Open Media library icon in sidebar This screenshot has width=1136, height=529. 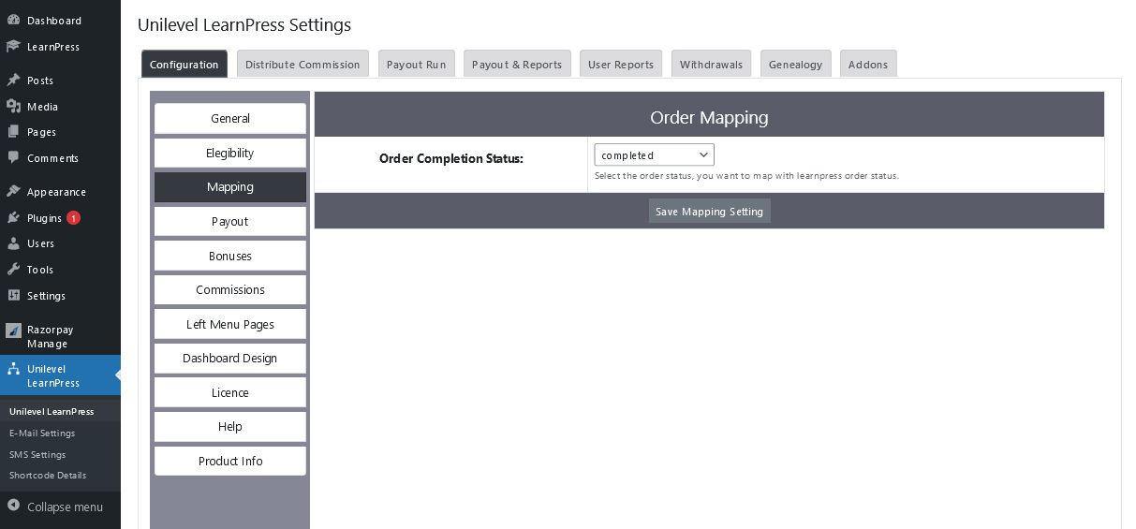pyautogui.click(x=13, y=107)
